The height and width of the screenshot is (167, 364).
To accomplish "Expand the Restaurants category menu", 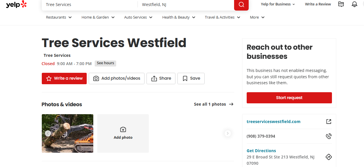I will tap(59, 17).
